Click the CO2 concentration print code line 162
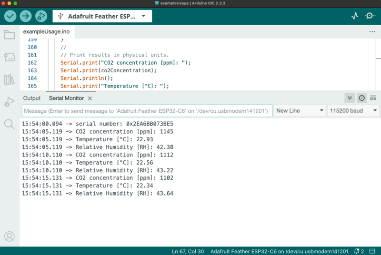 [126, 63]
